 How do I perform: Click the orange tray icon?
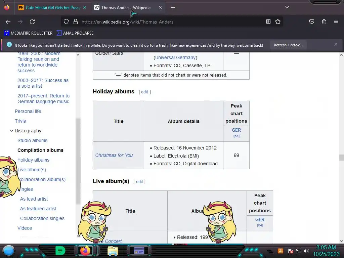coord(280,251)
